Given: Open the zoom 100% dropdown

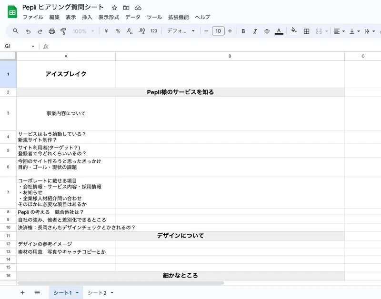Looking at the screenshot, I should (83, 31).
